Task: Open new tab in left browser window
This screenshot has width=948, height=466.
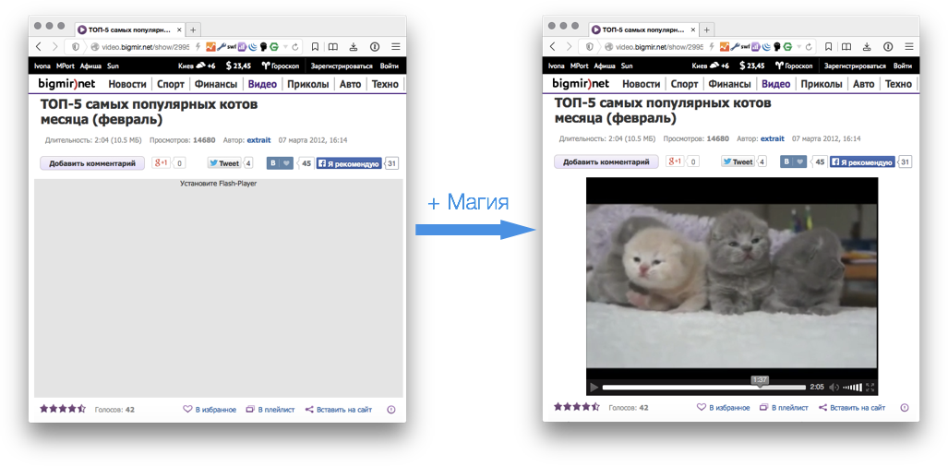Action: pos(193,29)
